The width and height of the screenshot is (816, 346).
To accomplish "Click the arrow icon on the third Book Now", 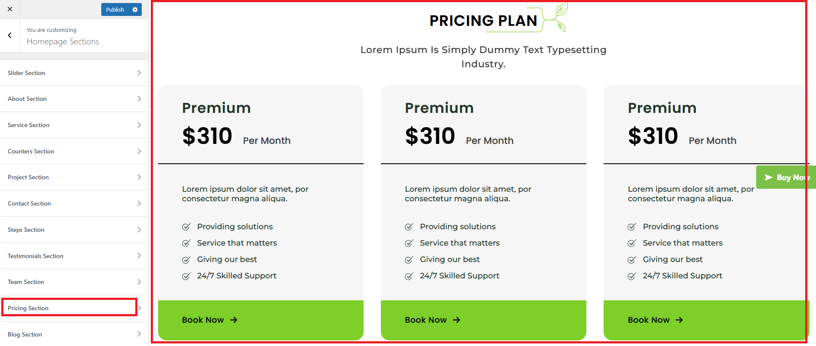I will [x=679, y=320].
